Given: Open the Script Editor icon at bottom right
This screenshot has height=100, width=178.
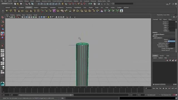Looking at the screenshot, I should [176, 98].
